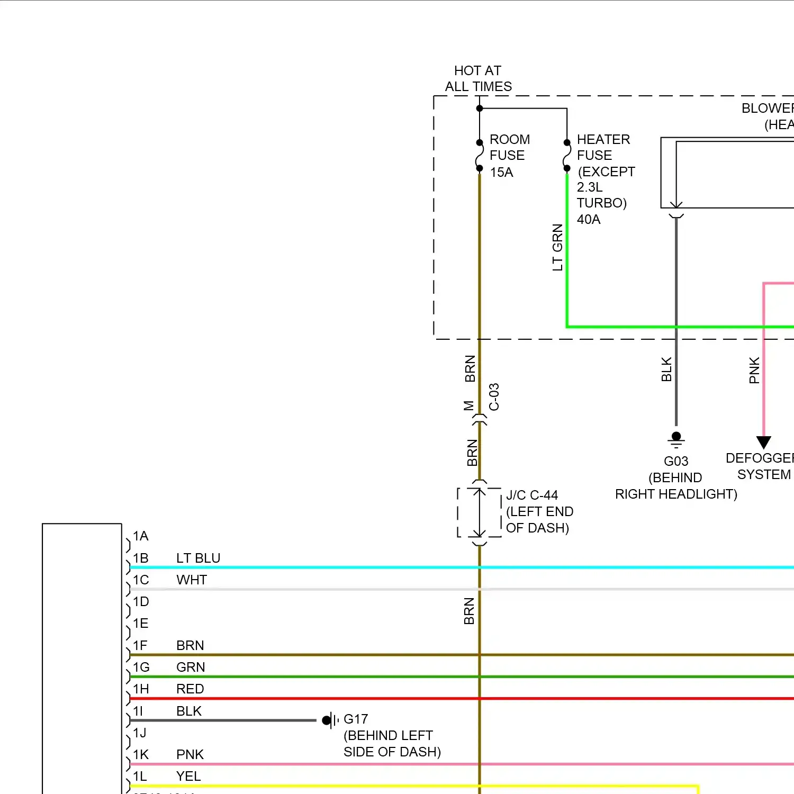This screenshot has height=794, width=794.
Task: Click the 'BLK' label on pin 1I
Action: pos(189,711)
